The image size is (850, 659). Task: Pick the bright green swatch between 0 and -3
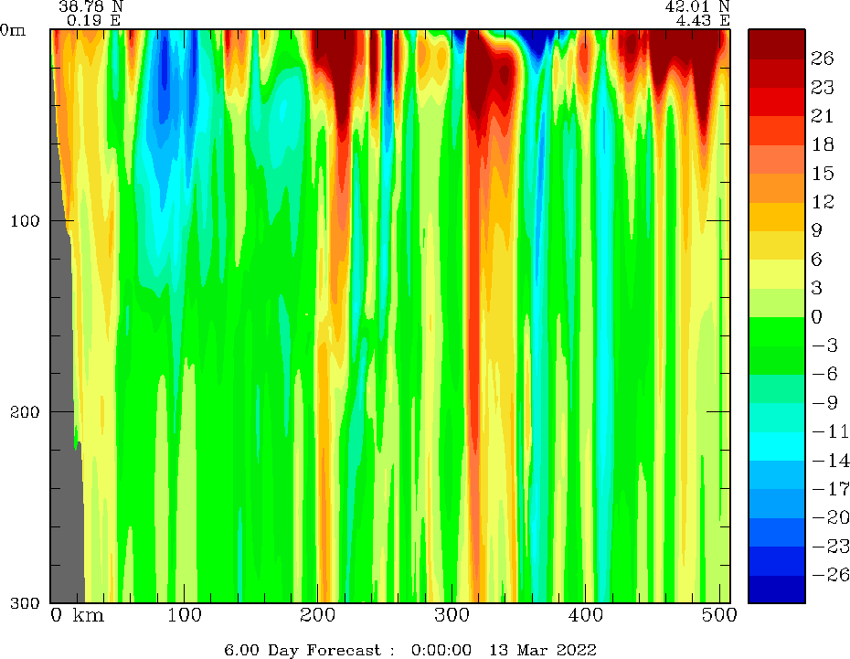tap(776, 331)
